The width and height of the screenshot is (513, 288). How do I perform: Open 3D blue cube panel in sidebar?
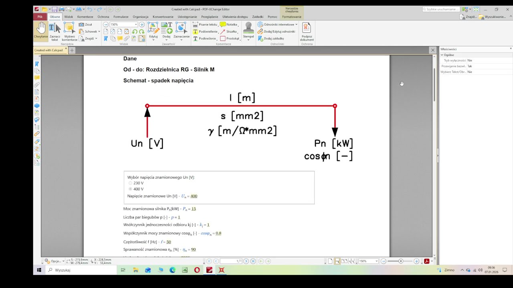(x=37, y=106)
